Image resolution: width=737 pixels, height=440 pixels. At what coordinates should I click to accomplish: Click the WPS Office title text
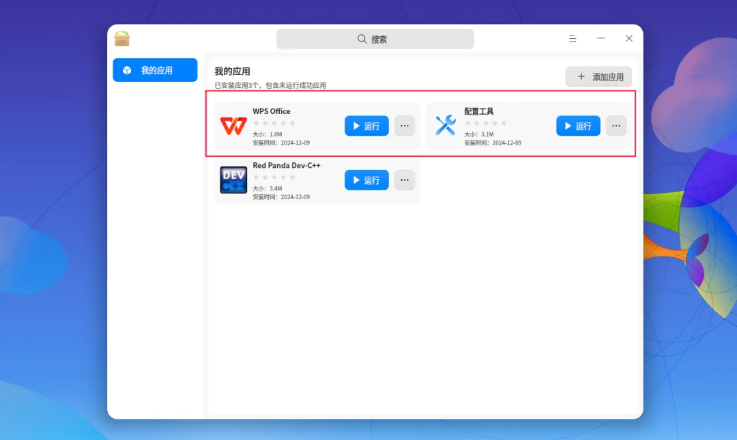(271, 111)
